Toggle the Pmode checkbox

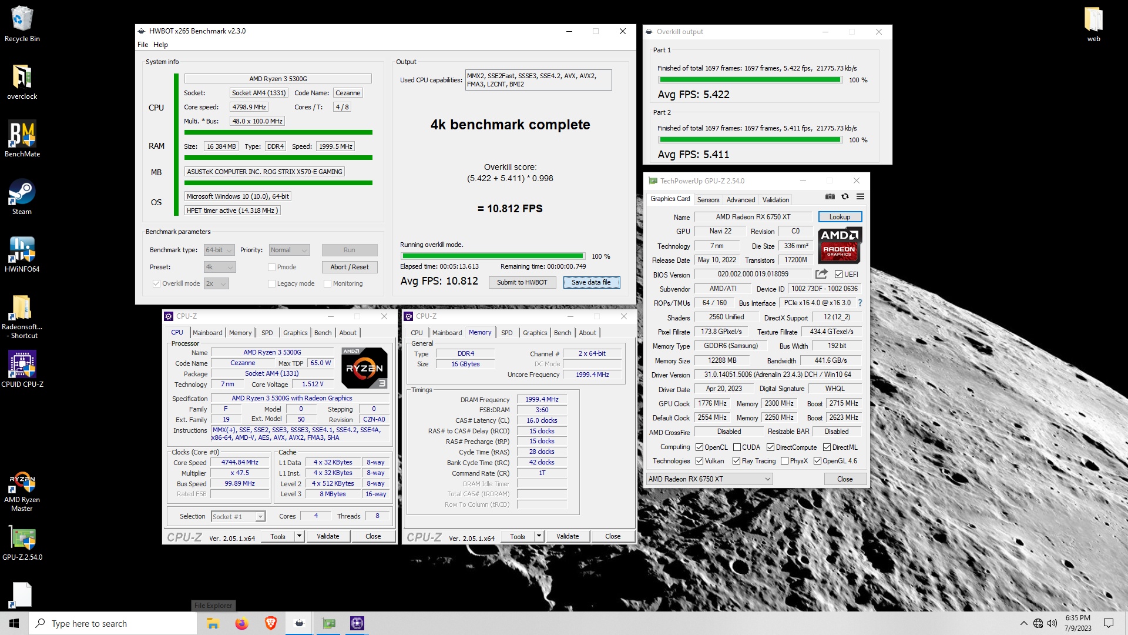point(271,267)
